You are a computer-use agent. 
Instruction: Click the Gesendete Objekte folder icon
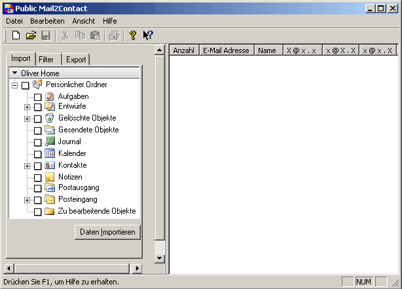[x=50, y=130]
